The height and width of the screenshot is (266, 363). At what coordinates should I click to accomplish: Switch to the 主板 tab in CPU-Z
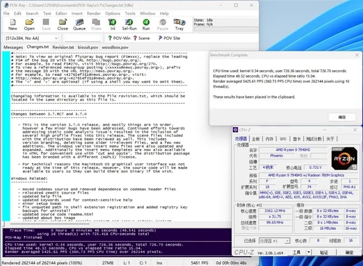click(x=256, y=139)
